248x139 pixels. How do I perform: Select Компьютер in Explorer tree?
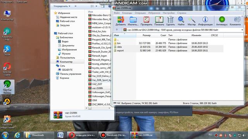(66, 62)
